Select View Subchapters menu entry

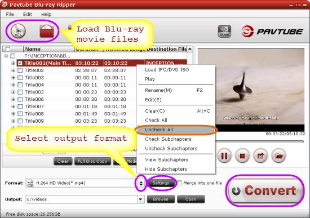pos(176,159)
